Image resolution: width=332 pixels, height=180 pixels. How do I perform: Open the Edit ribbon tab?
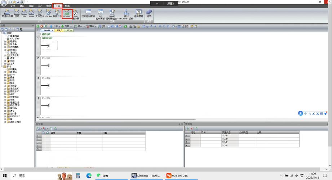click(x=22, y=6)
